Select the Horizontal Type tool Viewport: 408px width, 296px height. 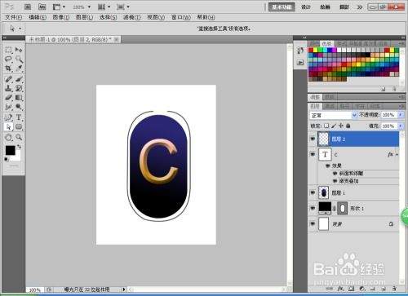click(x=19, y=117)
